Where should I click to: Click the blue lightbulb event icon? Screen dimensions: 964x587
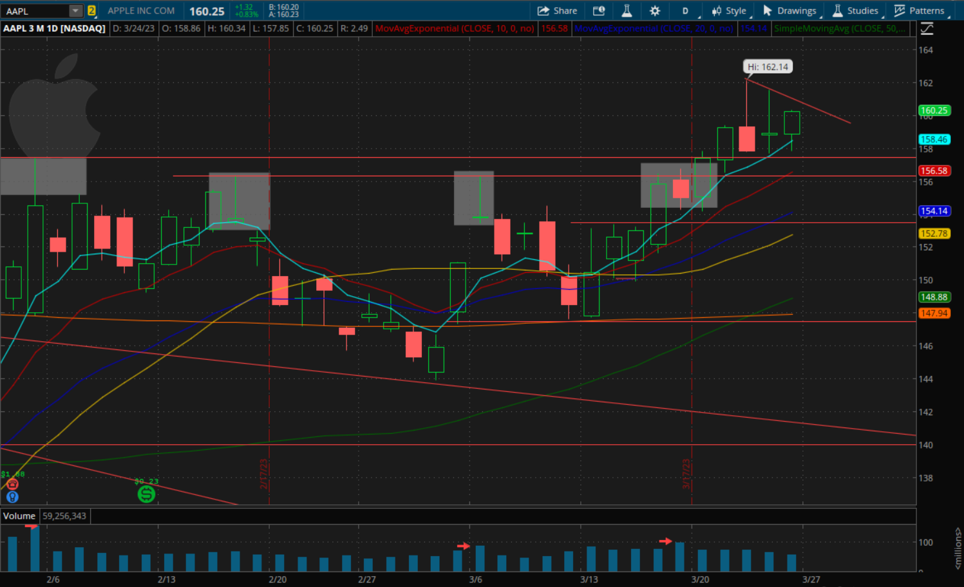pos(12,497)
